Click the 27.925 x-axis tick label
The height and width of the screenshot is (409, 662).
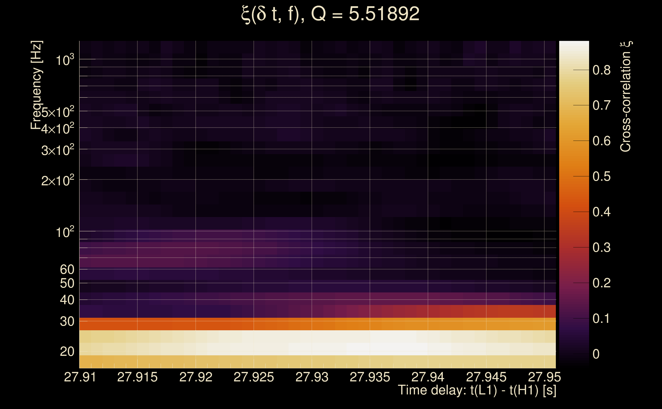[x=253, y=377]
